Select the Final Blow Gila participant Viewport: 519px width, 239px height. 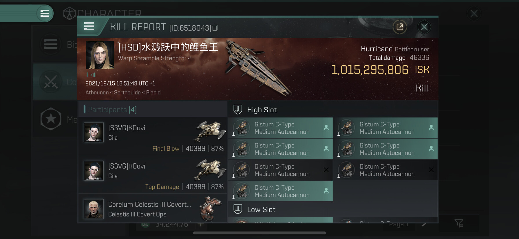pos(153,136)
